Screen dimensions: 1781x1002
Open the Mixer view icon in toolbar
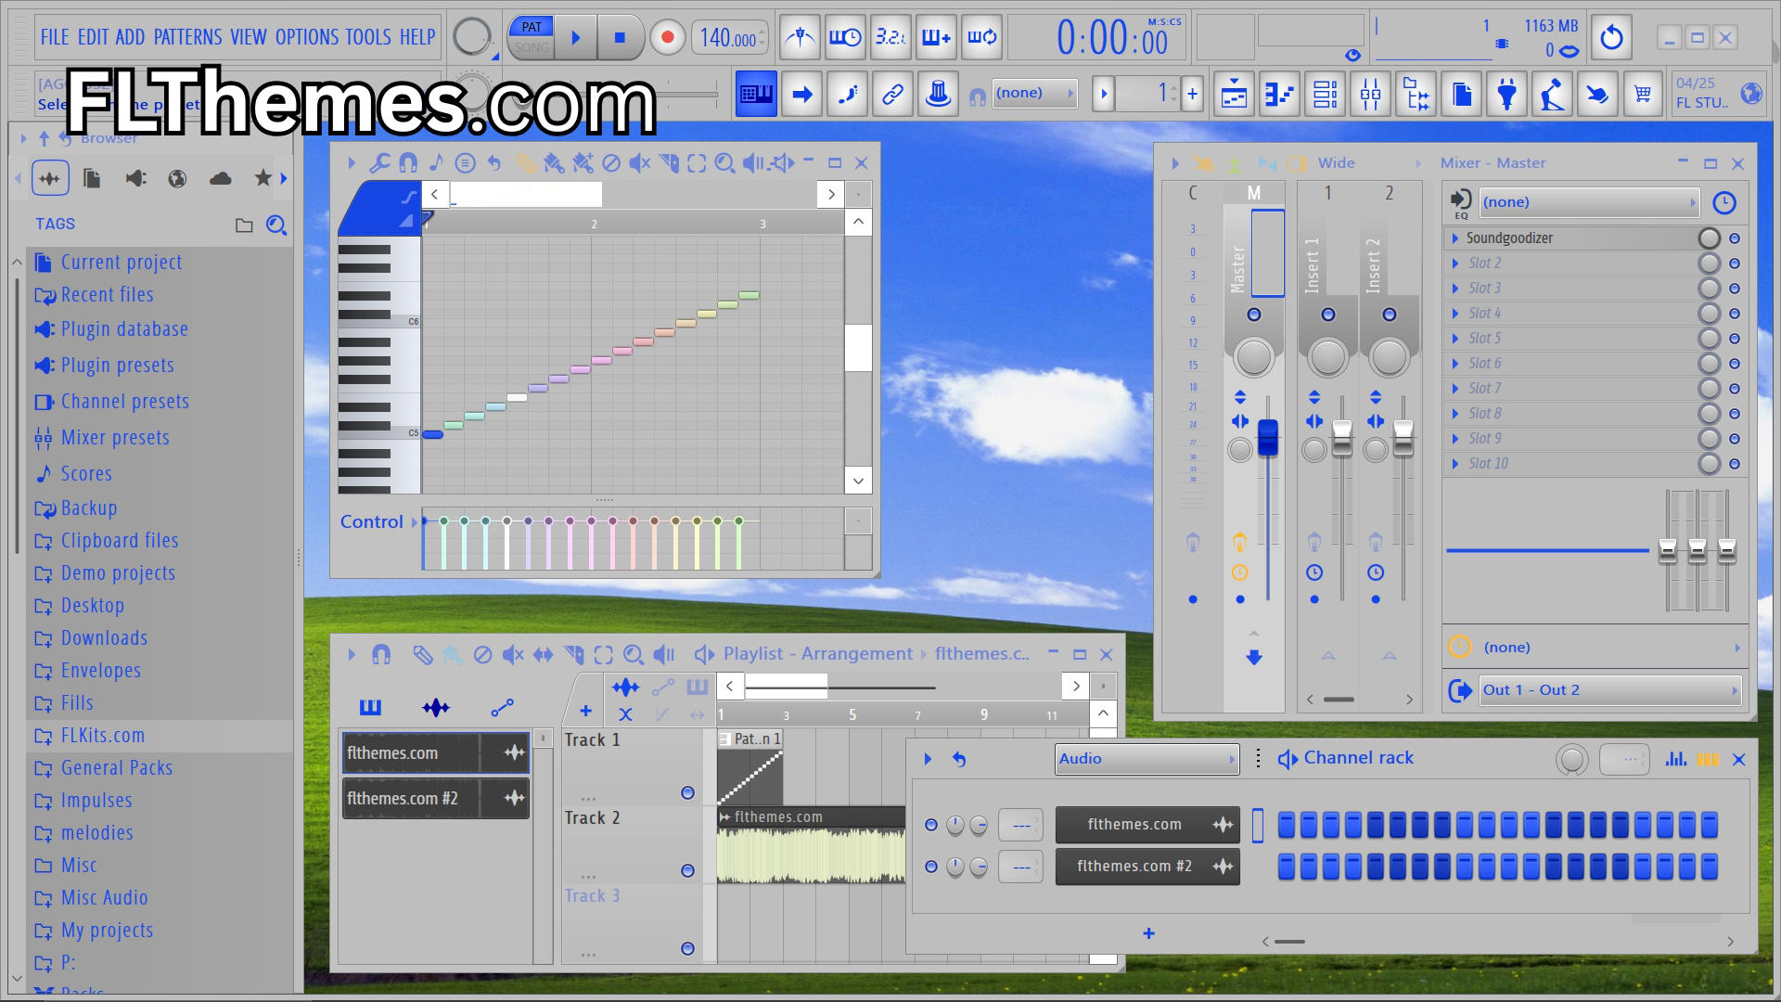[x=1370, y=94]
